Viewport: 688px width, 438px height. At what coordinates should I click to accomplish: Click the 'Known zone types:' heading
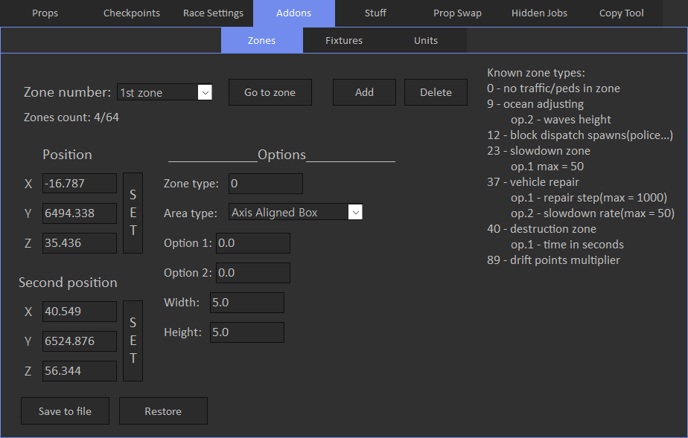[536, 73]
